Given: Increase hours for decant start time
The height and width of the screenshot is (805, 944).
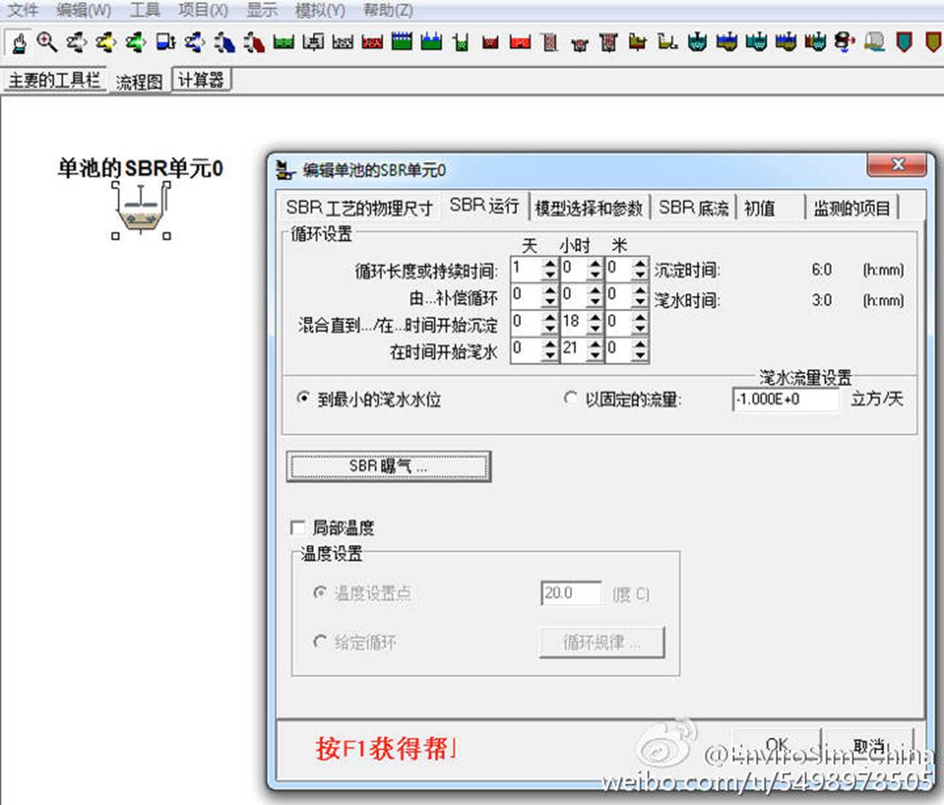Looking at the screenshot, I should 594,344.
